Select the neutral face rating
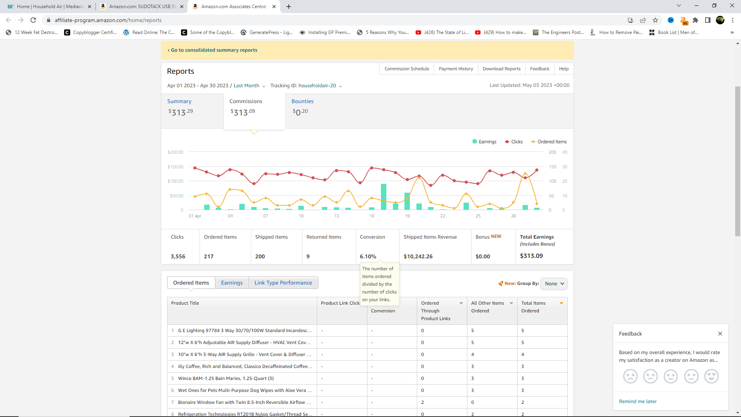This screenshot has height=417, width=741. (x=671, y=376)
